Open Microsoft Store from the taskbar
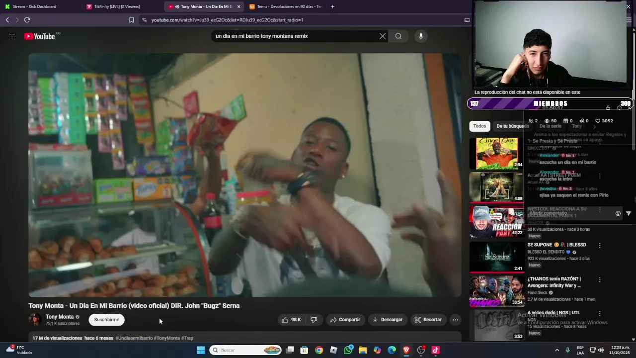636x358 pixels. pyautogui.click(x=305, y=350)
